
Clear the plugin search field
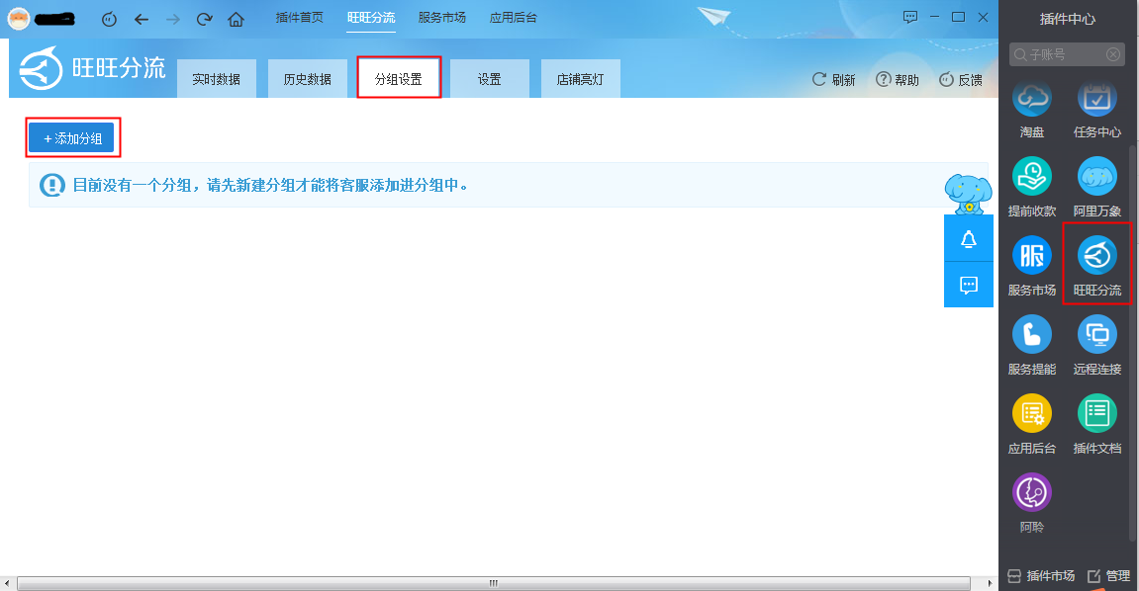tap(1113, 54)
